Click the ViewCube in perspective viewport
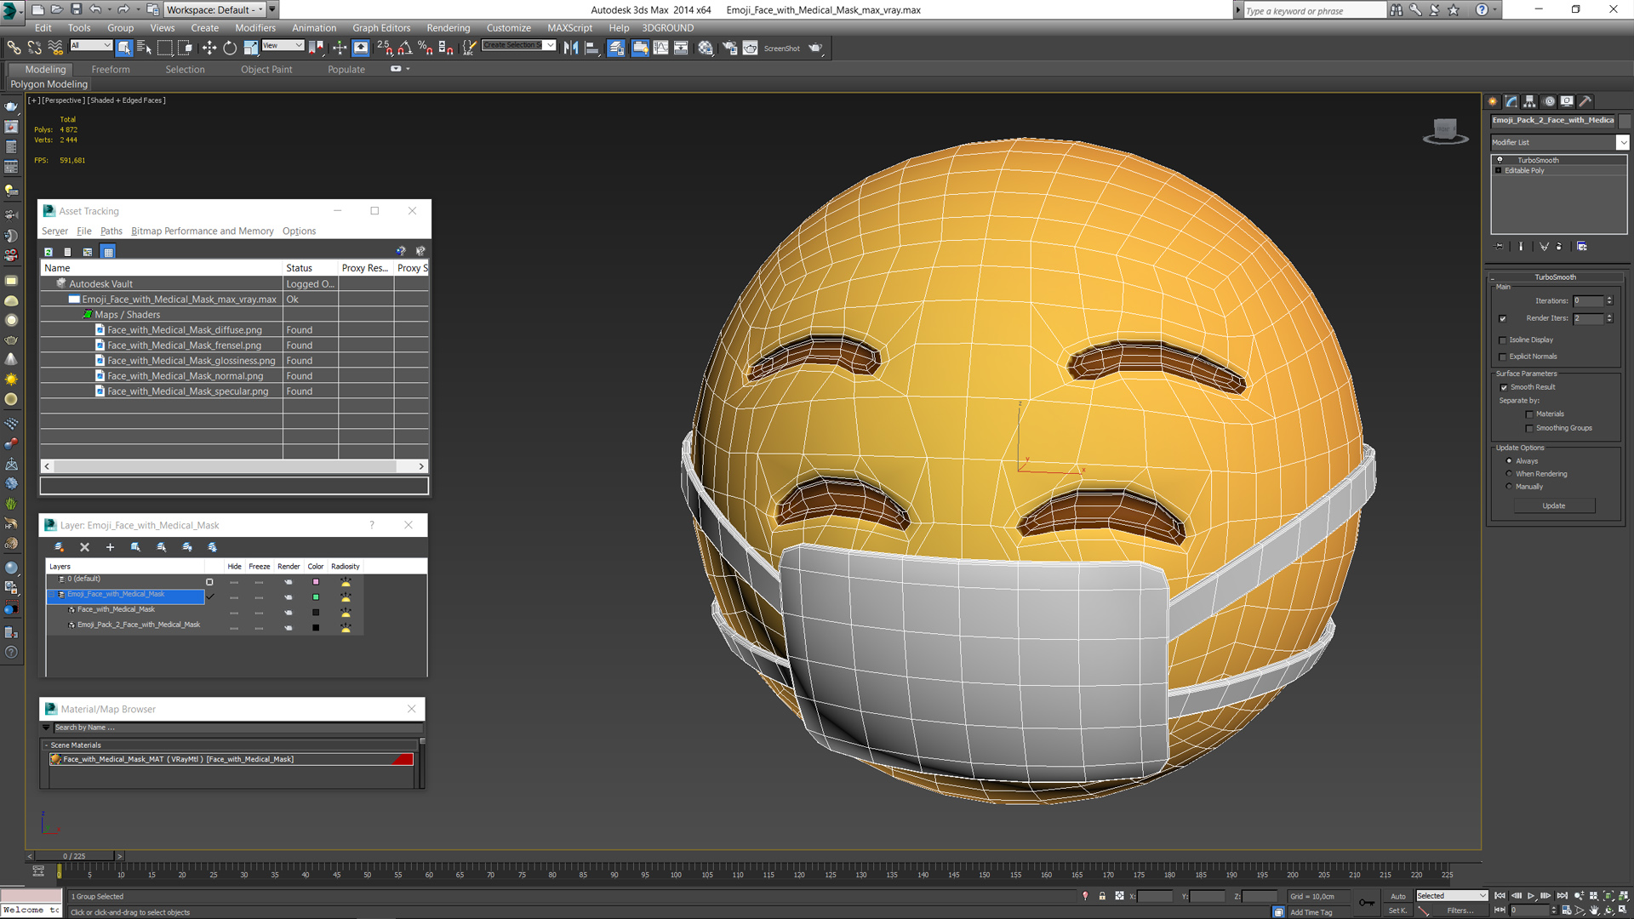 pyautogui.click(x=1445, y=131)
